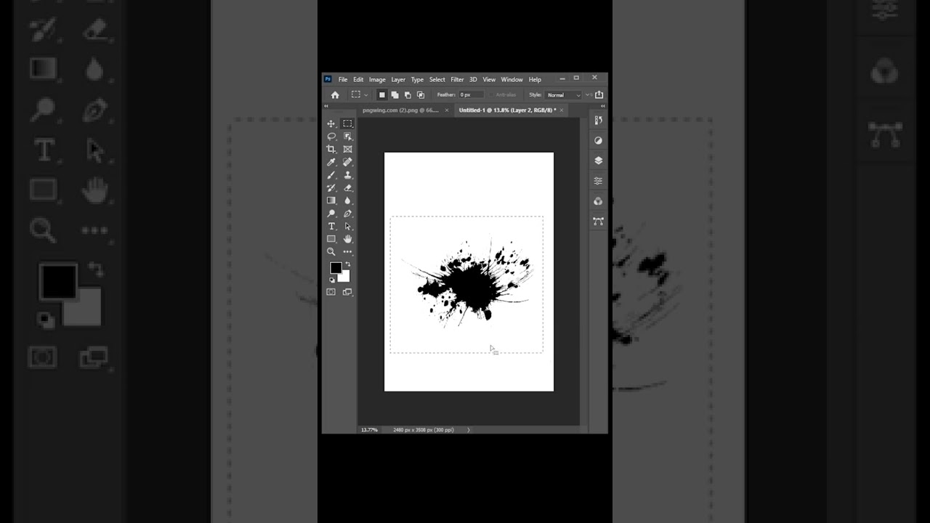Set the background color swatch
Viewport: 930px width, 523px height.
pos(345,277)
